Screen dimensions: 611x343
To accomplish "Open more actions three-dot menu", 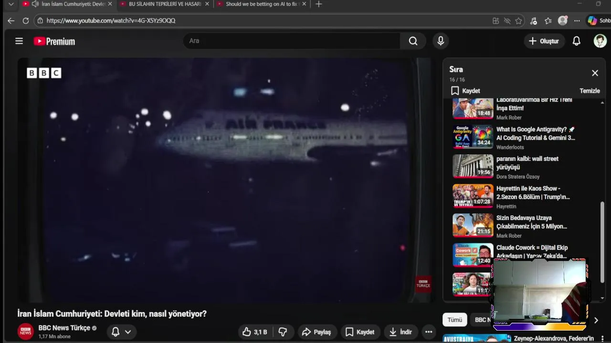I will point(429,332).
